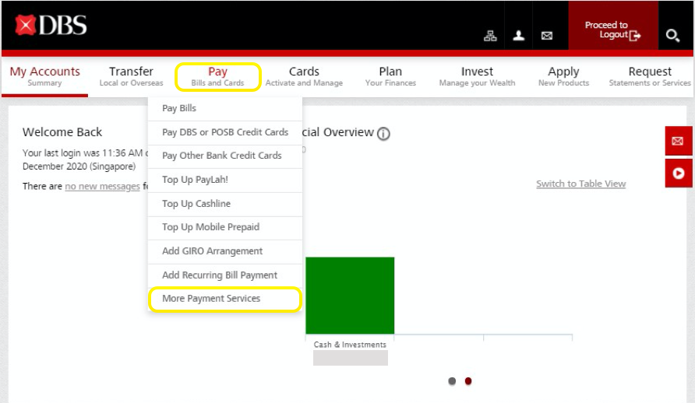This screenshot has width=695, height=403.
Task: Open the header mail envelope icon
Action: pyautogui.click(x=546, y=36)
